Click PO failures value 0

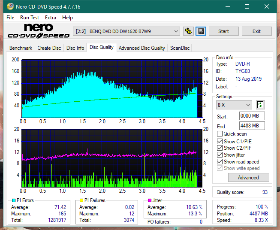click(201, 222)
